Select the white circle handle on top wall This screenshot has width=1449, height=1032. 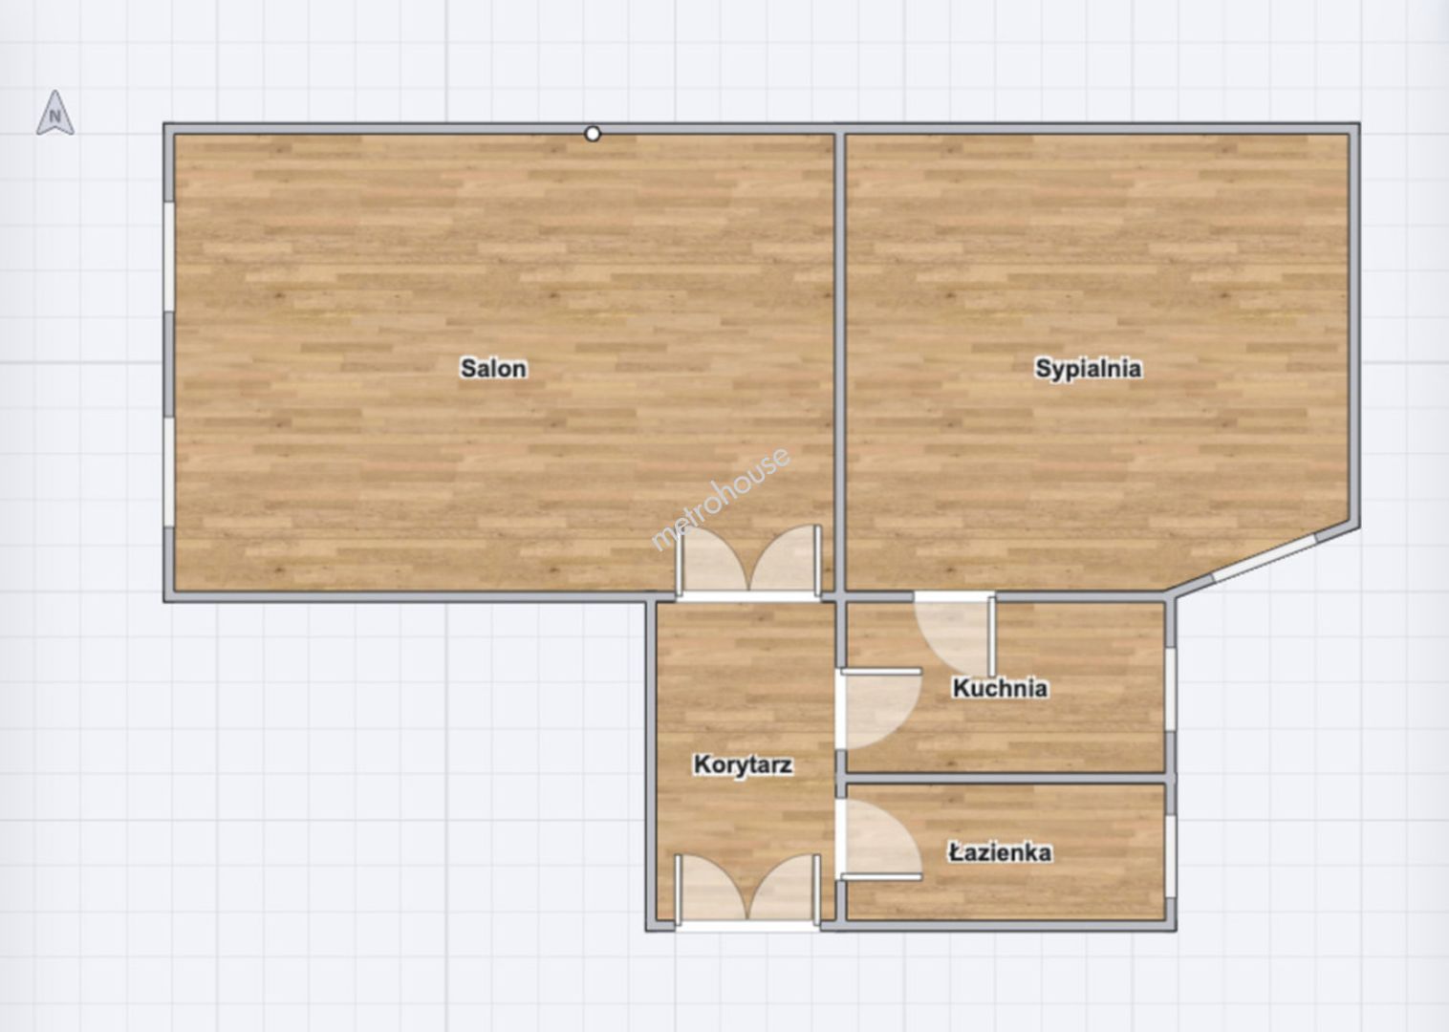point(593,134)
